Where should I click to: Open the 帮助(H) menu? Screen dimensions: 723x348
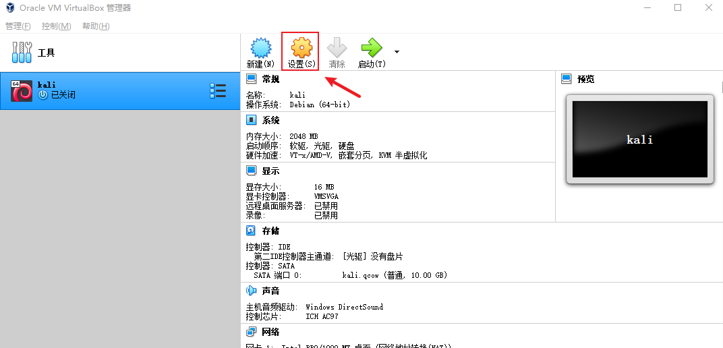pos(96,26)
